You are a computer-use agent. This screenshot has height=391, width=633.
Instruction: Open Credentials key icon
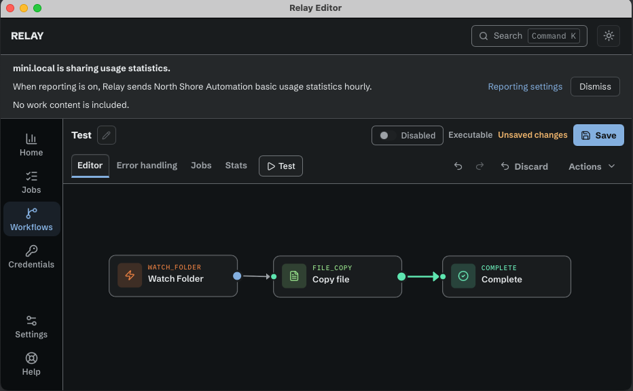pyautogui.click(x=31, y=251)
